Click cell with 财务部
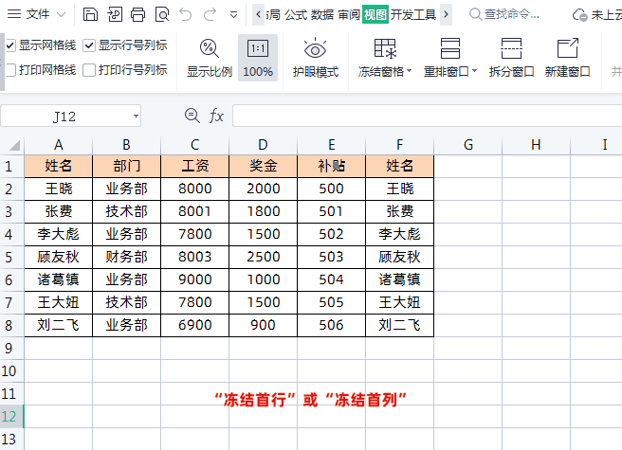622x450 pixels. tap(126, 257)
